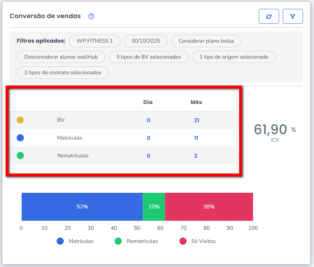Toggle Rematrículas legend item below chart
Image resolution: width=314 pixels, height=267 pixels.
pyautogui.click(x=136, y=241)
